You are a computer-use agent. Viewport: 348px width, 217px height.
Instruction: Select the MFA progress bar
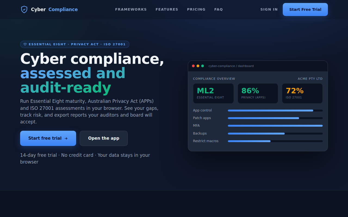pos(275,126)
